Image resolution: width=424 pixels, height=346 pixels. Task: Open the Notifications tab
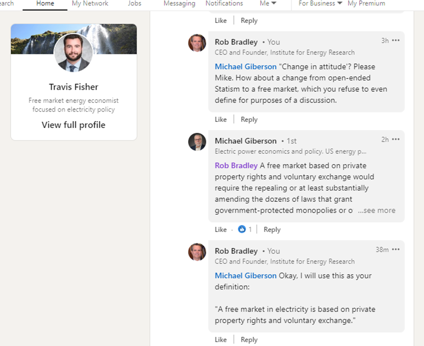click(224, 4)
